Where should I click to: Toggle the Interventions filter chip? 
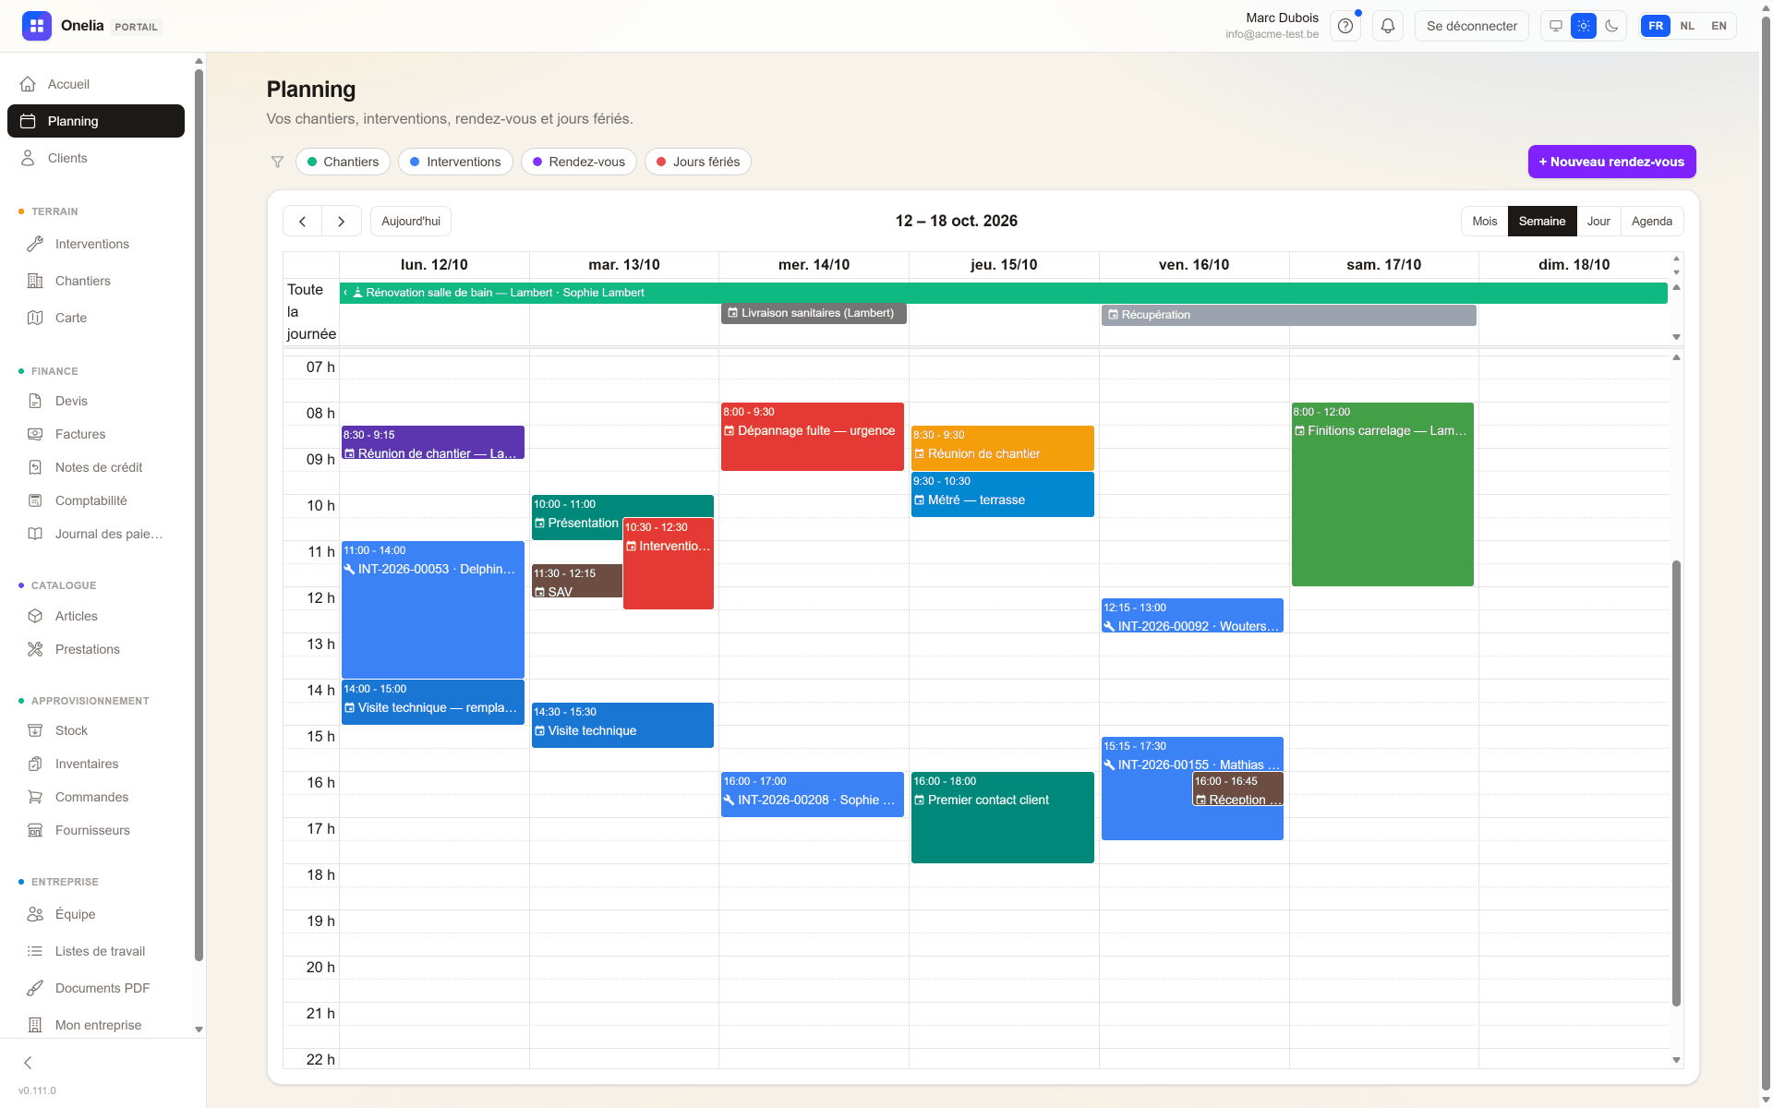(x=455, y=162)
